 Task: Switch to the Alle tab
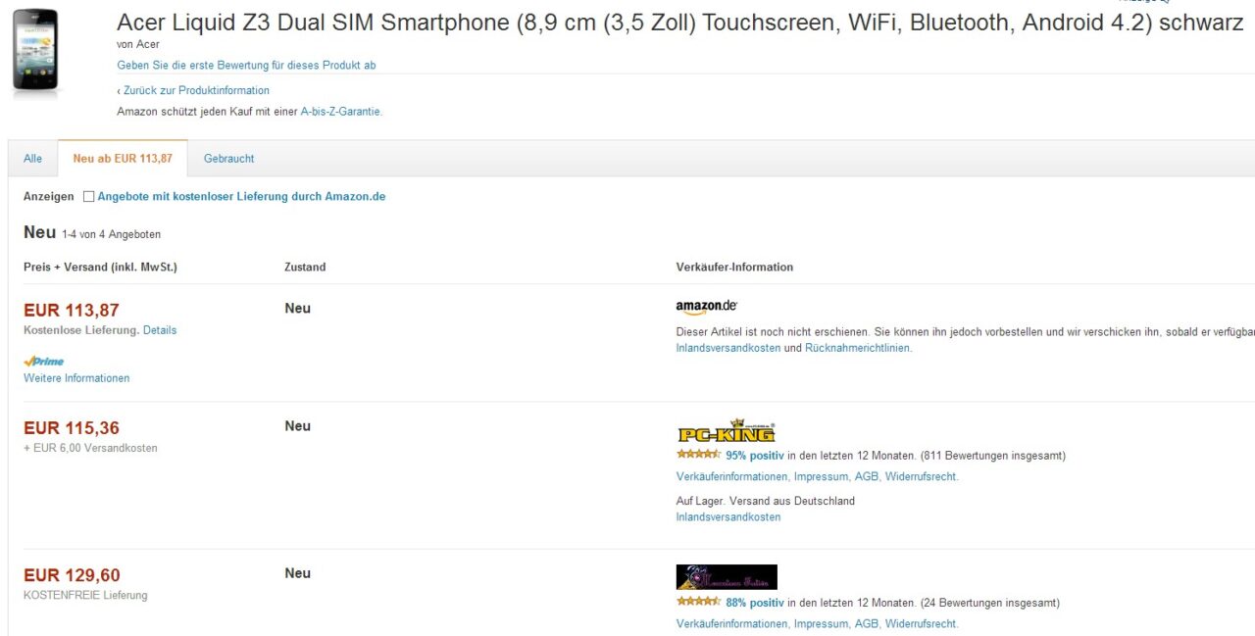pos(33,159)
